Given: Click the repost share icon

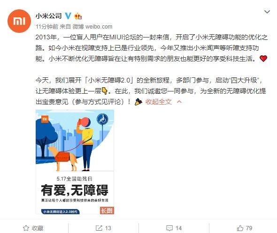Looking at the screenshot, I should pos(99,228).
